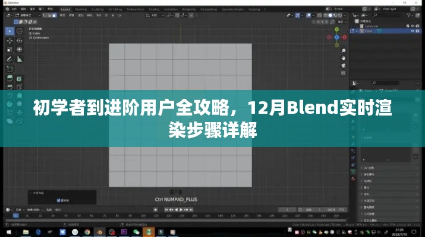Add a new workspace with plus button
425x237 pixels.
click(x=265, y=9)
